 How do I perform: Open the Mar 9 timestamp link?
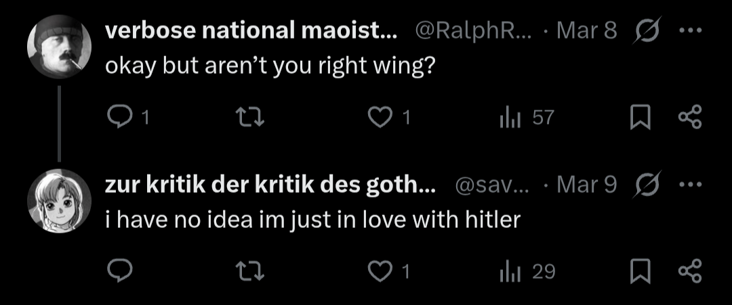pyautogui.click(x=587, y=185)
